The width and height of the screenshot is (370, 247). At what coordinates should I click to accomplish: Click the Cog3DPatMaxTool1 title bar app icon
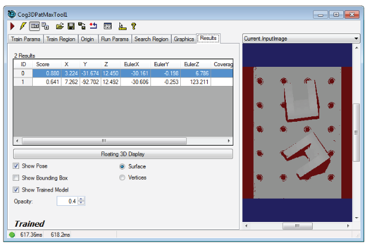(11, 14)
